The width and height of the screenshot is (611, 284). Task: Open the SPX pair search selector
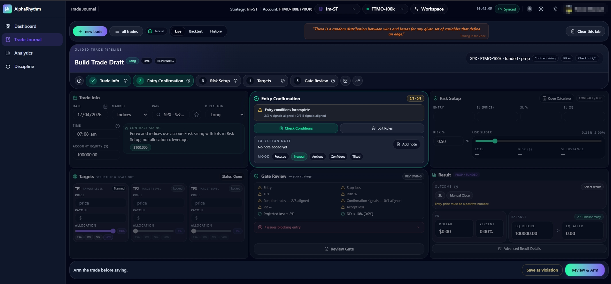(171, 115)
